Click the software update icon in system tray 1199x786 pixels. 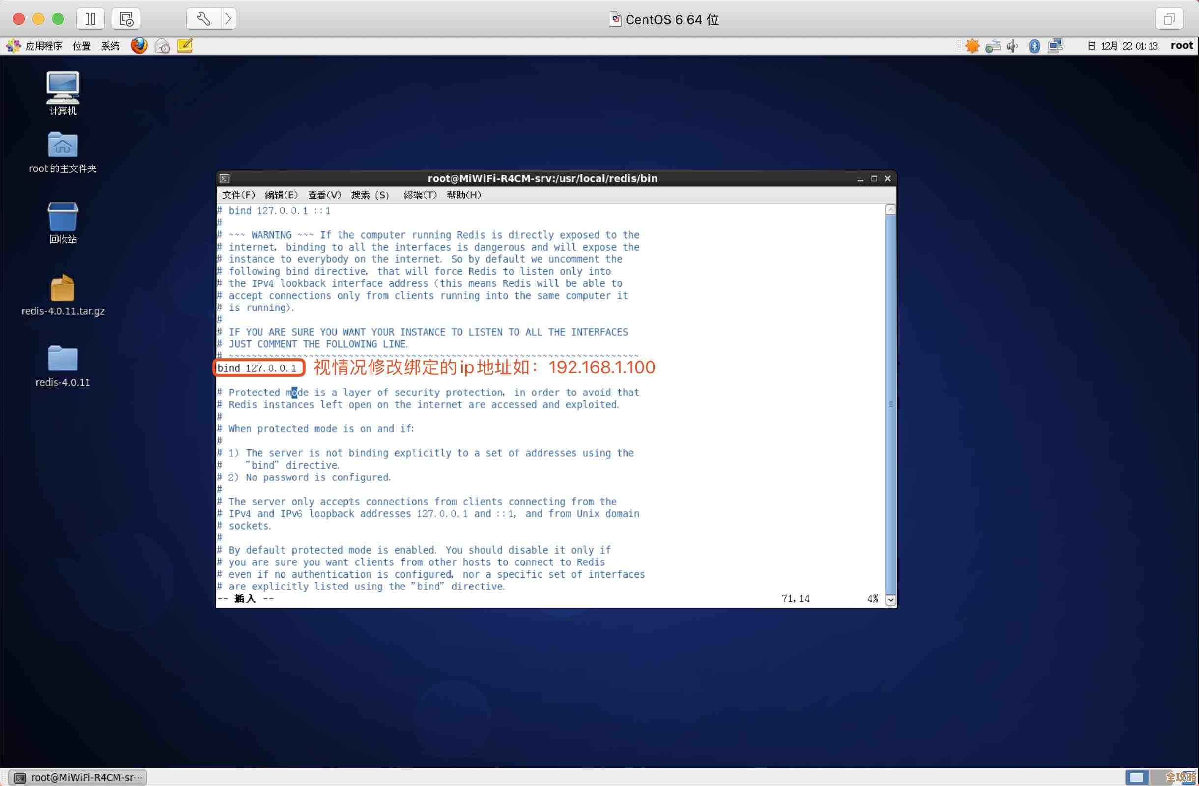tap(973, 45)
